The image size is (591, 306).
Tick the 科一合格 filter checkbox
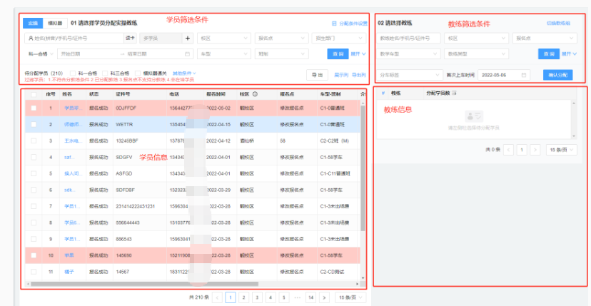(75, 73)
